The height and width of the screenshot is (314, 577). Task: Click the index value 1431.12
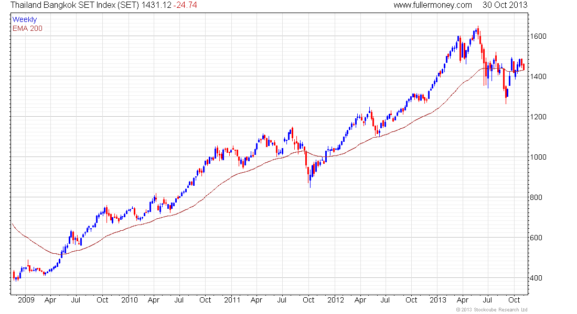pos(156,5)
